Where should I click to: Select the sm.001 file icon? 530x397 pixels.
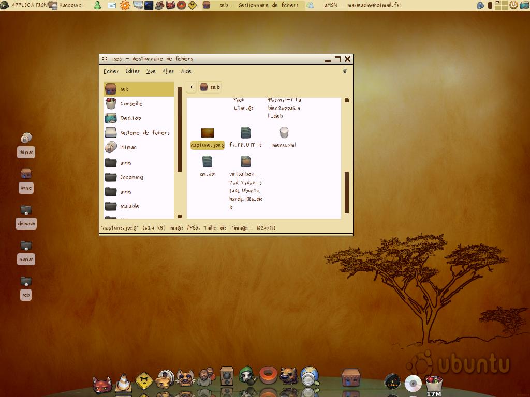(207, 161)
